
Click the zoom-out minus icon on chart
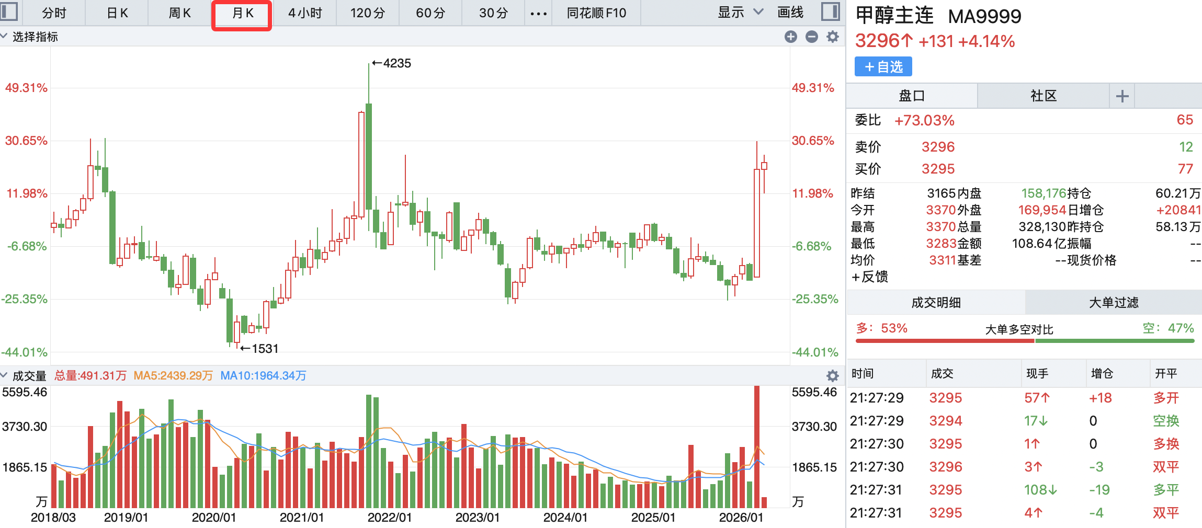[x=811, y=37]
